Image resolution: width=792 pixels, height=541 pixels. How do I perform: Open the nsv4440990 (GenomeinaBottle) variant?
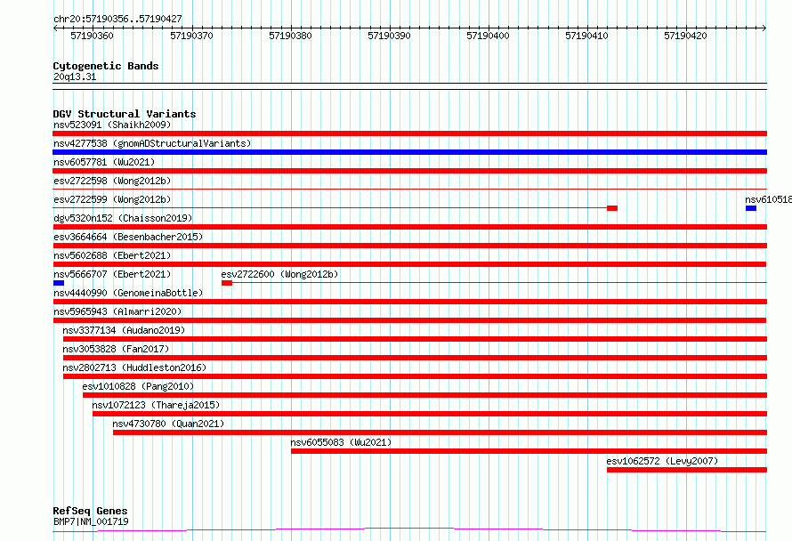[x=409, y=302]
